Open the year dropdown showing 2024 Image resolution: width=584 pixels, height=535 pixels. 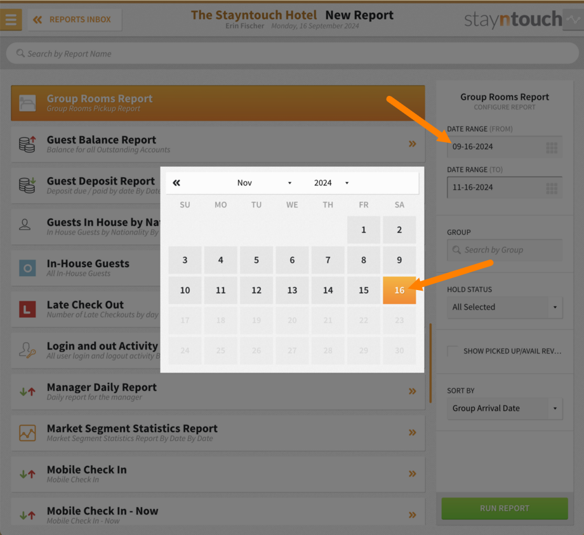point(331,183)
